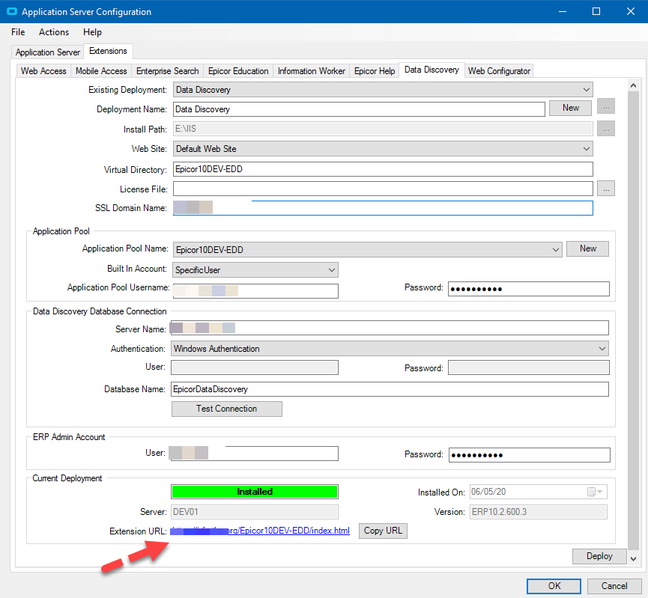Click the Test Connection button
Image resolution: width=648 pixels, height=598 pixels.
point(226,409)
